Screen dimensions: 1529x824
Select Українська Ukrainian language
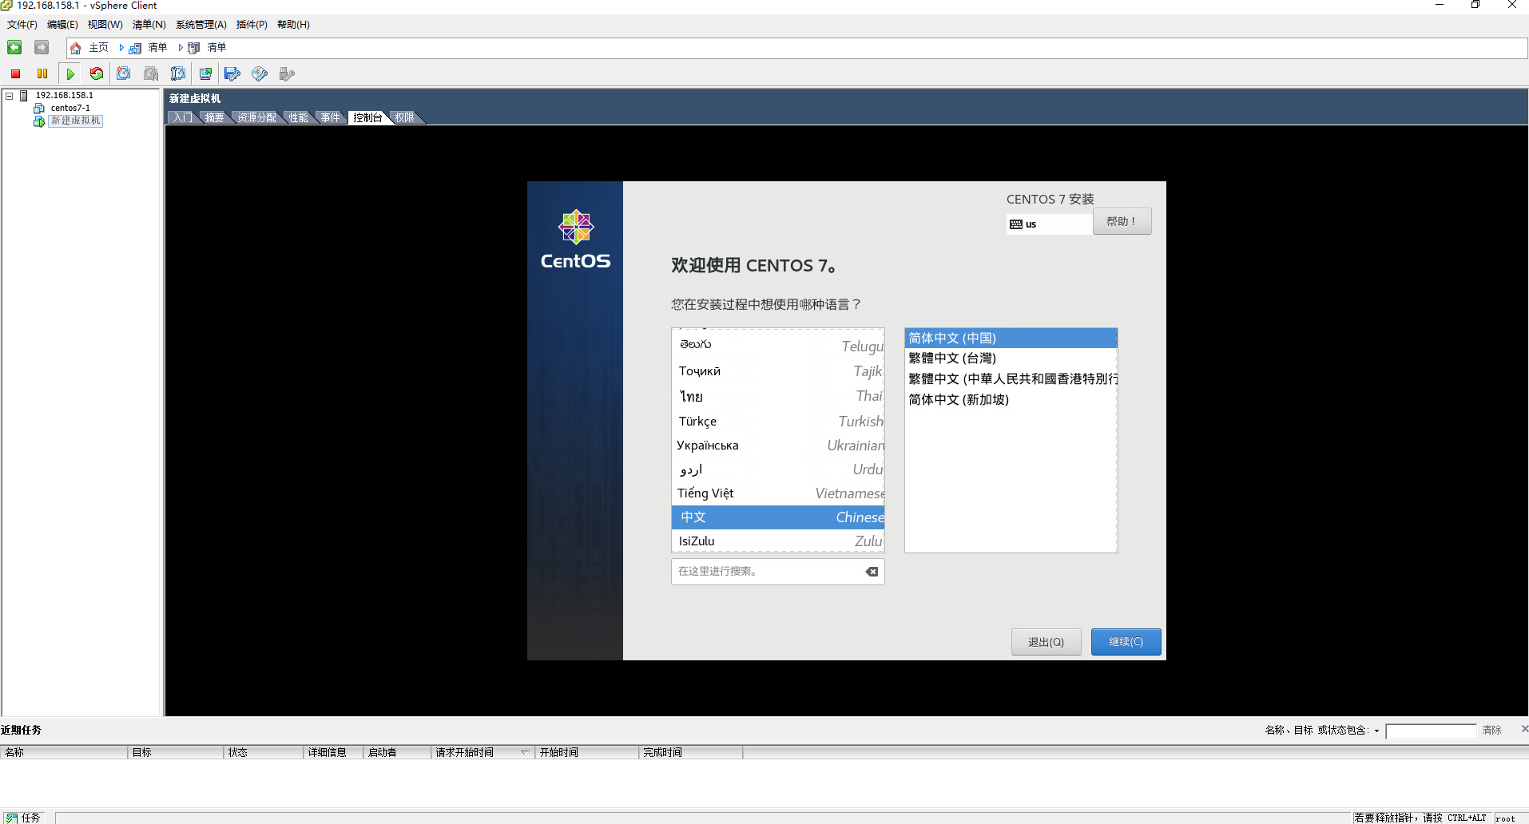tap(778, 446)
